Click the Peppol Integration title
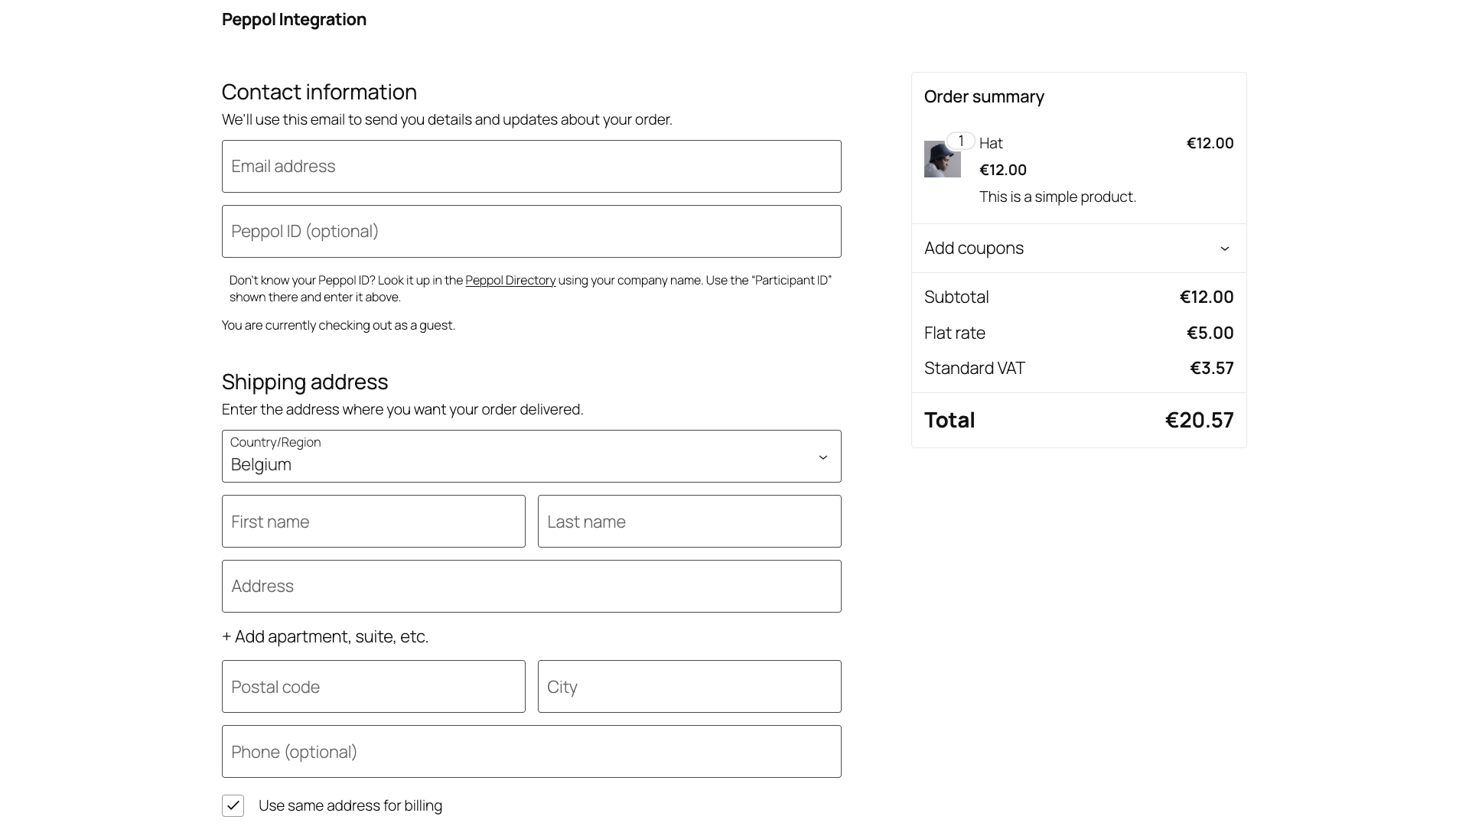 pos(294,19)
